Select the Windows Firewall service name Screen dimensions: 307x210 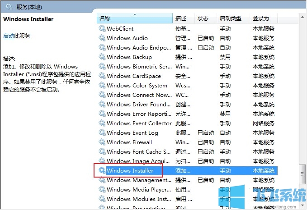[129, 142]
